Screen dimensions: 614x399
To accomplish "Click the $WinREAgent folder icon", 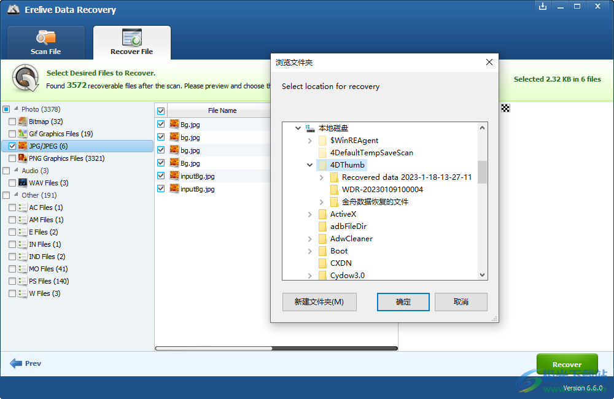I will [x=322, y=140].
